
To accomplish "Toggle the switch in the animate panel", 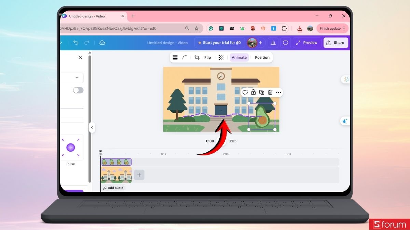I will point(78,90).
